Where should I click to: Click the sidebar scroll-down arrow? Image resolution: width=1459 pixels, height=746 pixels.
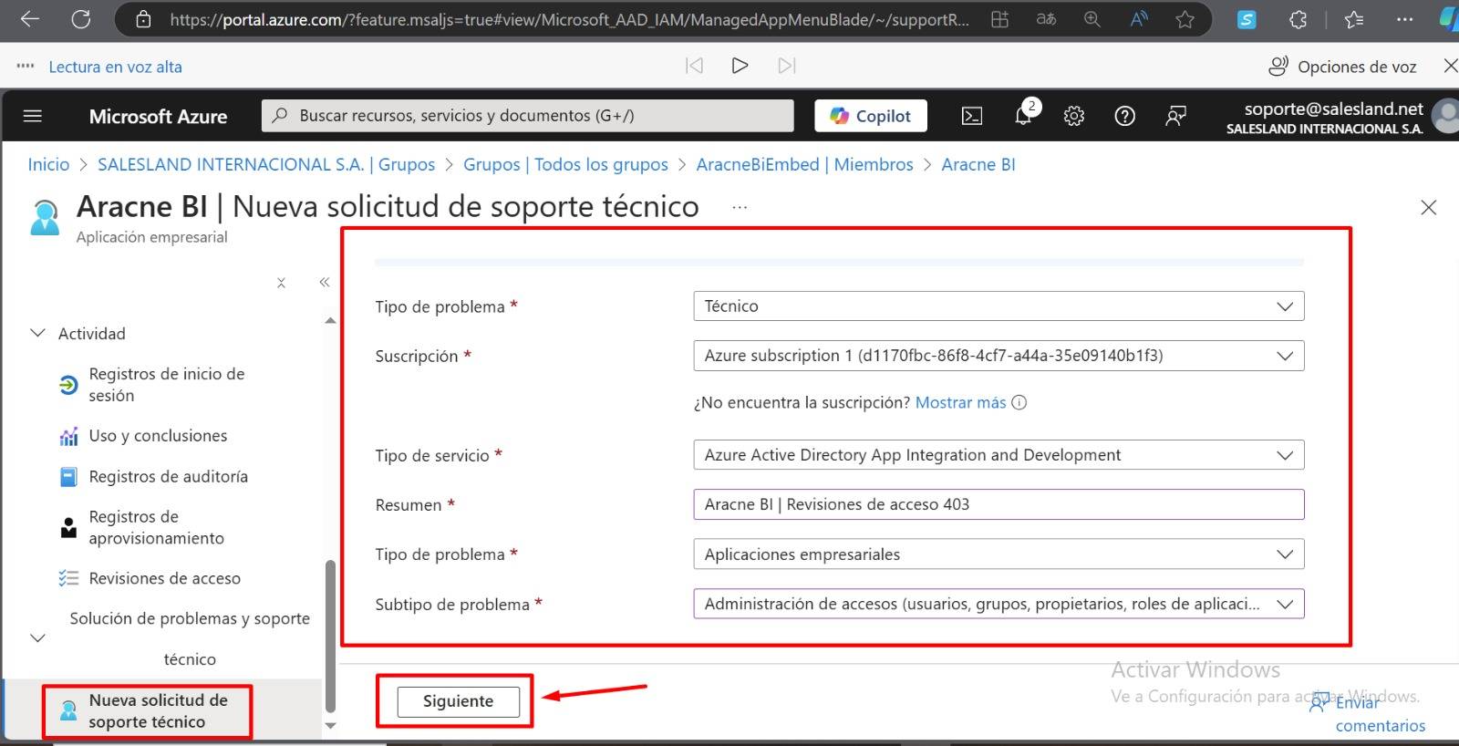point(330,726)
